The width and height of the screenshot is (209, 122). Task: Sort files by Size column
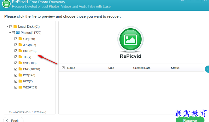(111, 68)
